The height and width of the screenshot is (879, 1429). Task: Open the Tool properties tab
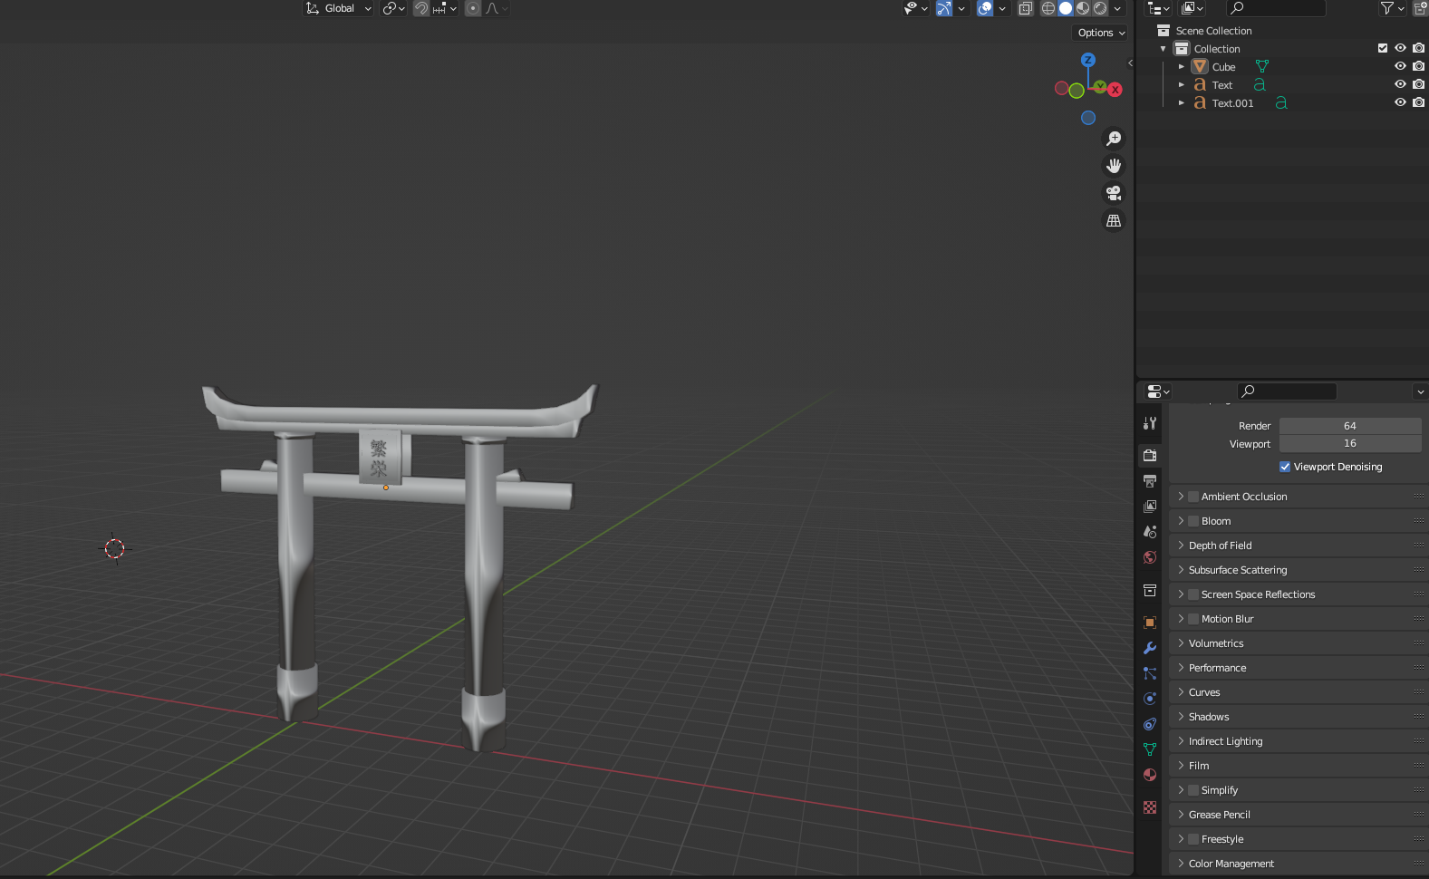pos(1150,423)
